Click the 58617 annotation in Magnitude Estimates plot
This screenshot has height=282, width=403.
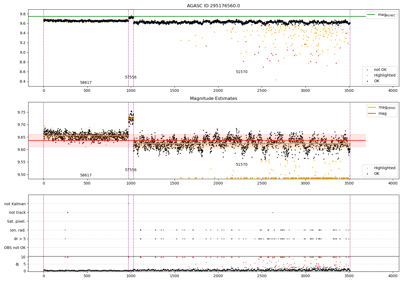tap(86, 175)
